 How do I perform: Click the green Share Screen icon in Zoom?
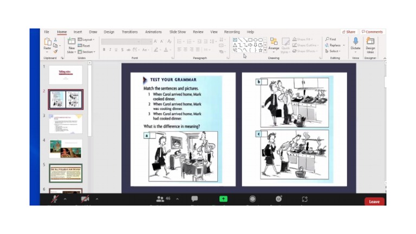tap(223, 199)
